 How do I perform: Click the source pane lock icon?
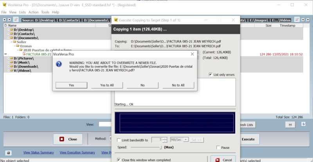[x=16, y=19]
